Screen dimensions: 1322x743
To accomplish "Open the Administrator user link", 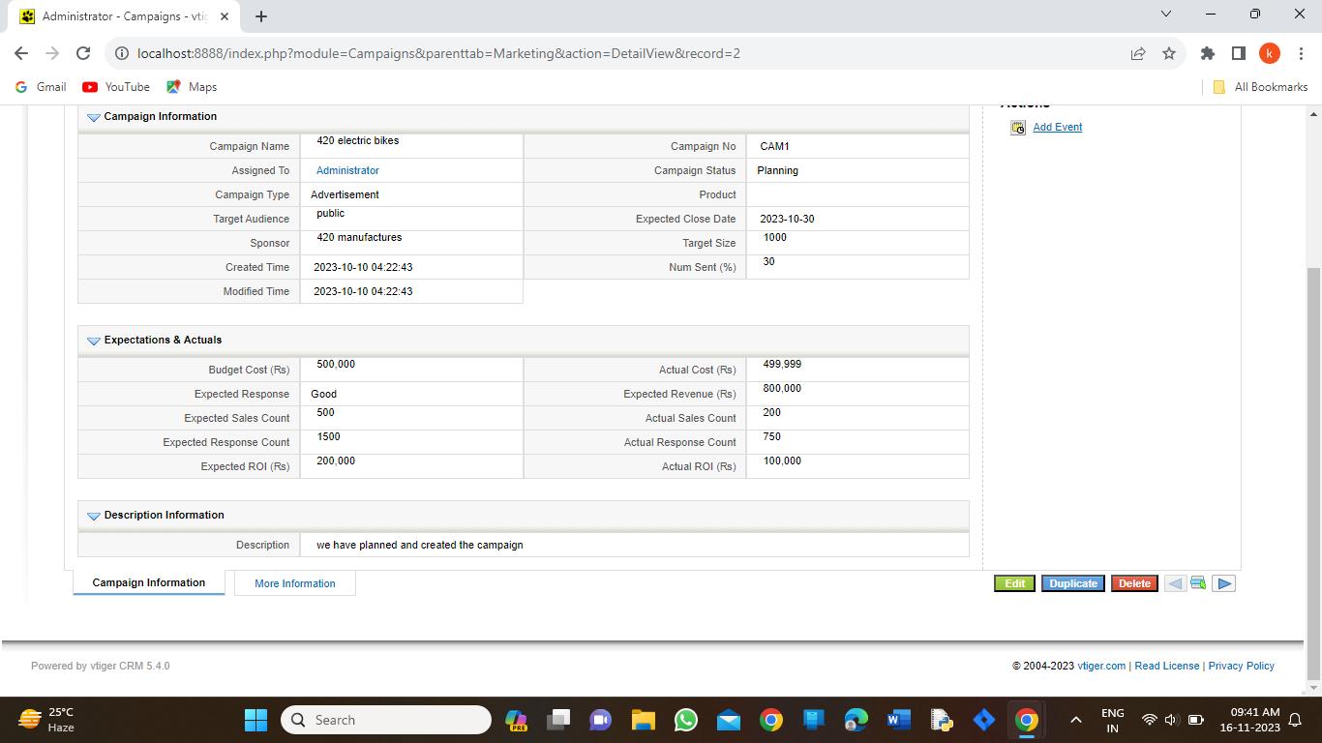I will pyautogui.click(x=346, y=169).
